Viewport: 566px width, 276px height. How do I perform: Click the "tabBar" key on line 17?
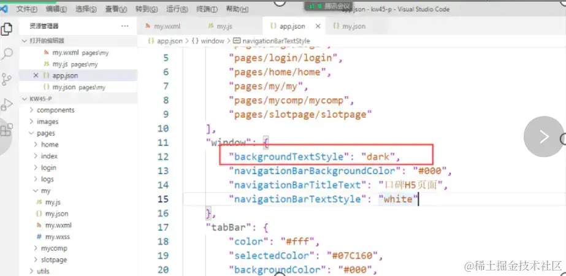tap(229, 228)
